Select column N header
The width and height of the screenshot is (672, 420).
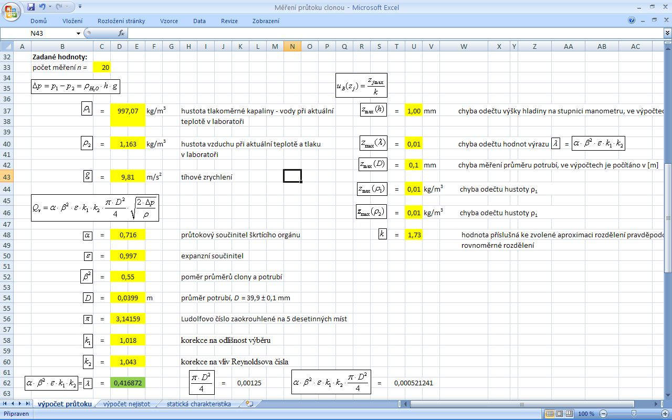click(x=292, y=46)
